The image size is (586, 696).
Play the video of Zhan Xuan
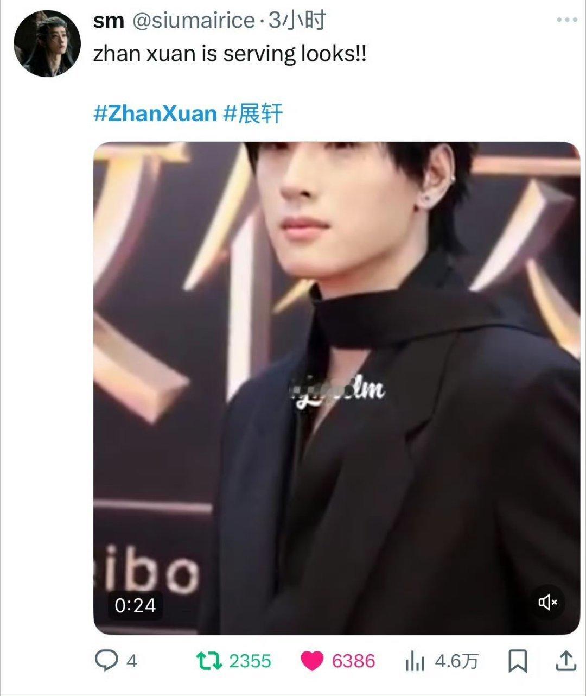[337, 388]
